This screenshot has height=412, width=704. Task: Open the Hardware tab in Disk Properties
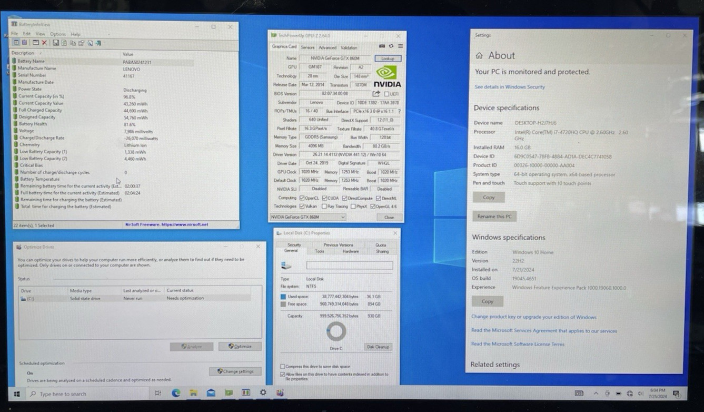(x=350, y=251)
